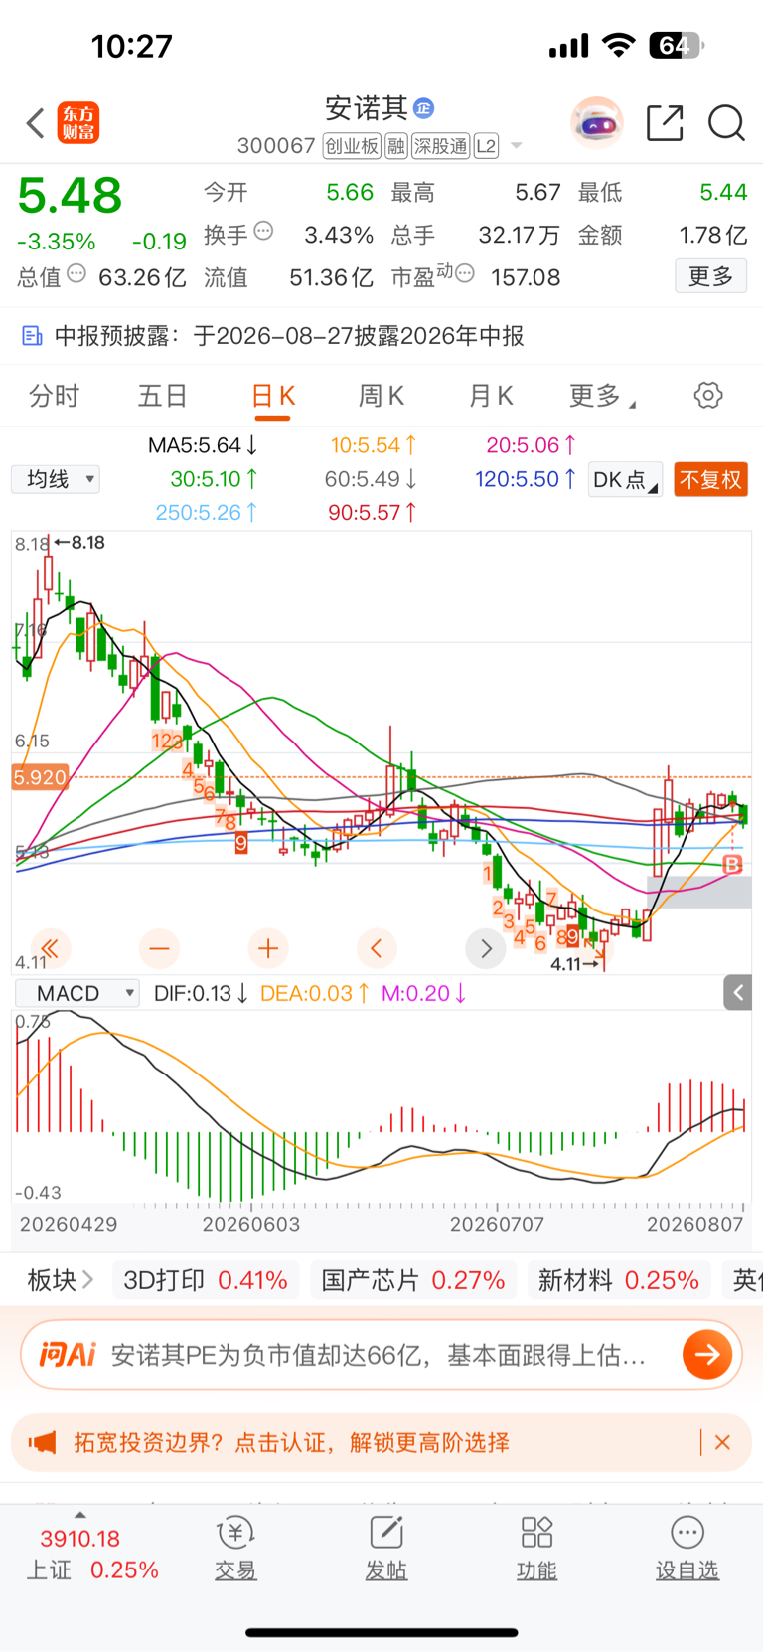This screenshot has width=763, height=1652.
Task: Tap the DIF:0.13 value
Action: pos(201,993)
